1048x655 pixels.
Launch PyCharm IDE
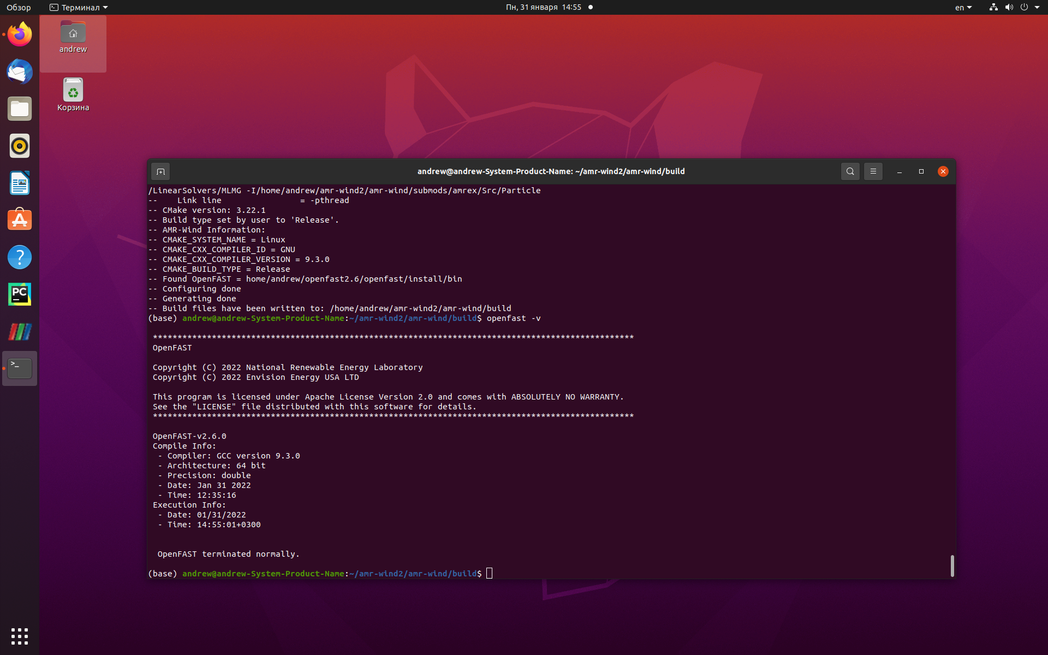[x=19, y=294]
